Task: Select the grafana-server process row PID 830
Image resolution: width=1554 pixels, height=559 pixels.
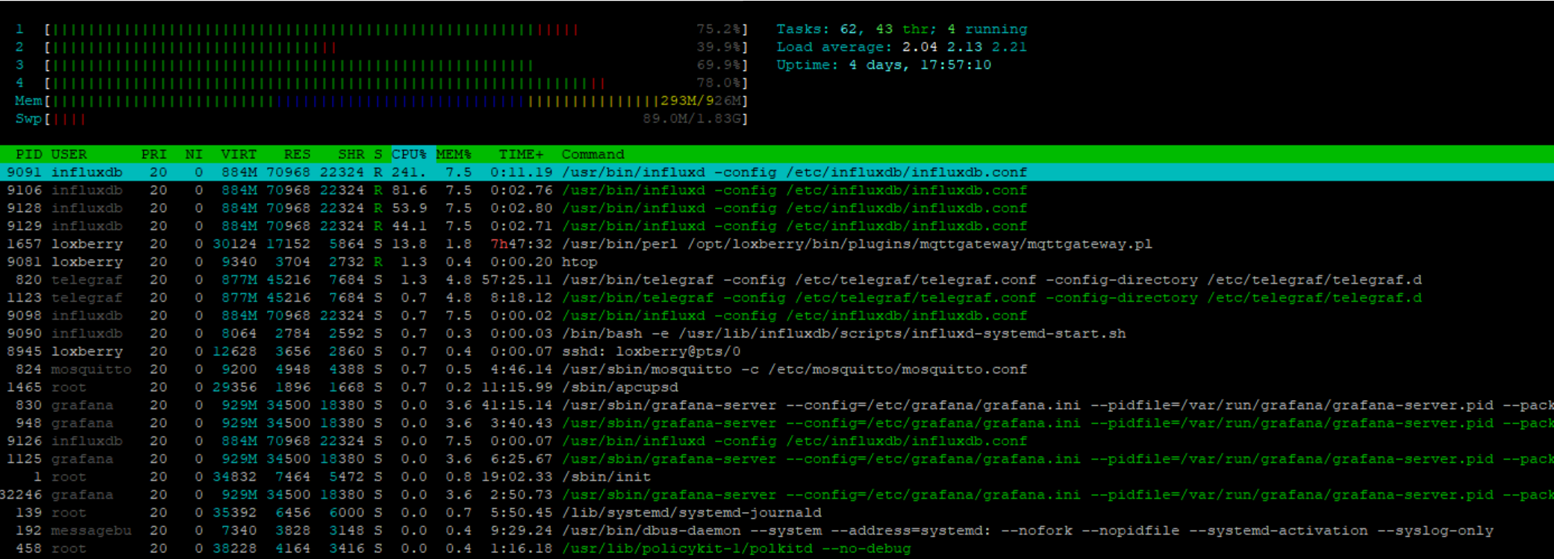Action: tap(777, 405)
